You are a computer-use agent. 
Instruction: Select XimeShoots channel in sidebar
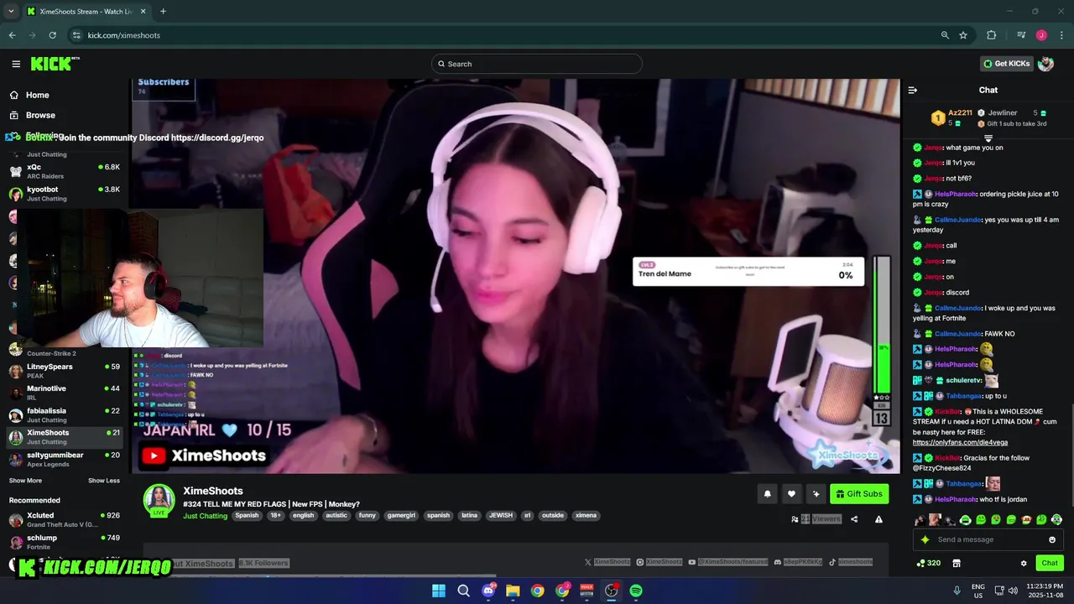(x=65, y=437)
